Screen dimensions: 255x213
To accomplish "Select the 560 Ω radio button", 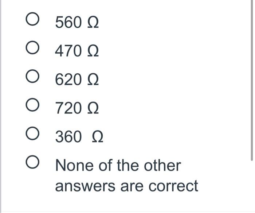I will (32, 19).
